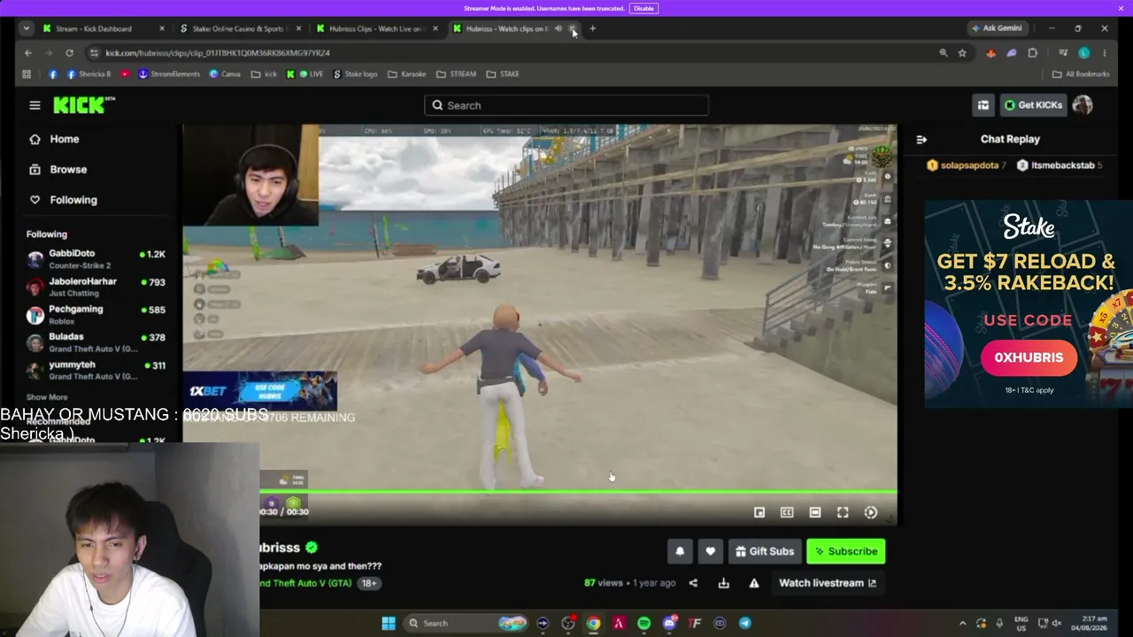Image resolution: width=1133 pixels, height=637 pixels.
Task: Open Discord from the taskbar
Action: pos(669,623)
